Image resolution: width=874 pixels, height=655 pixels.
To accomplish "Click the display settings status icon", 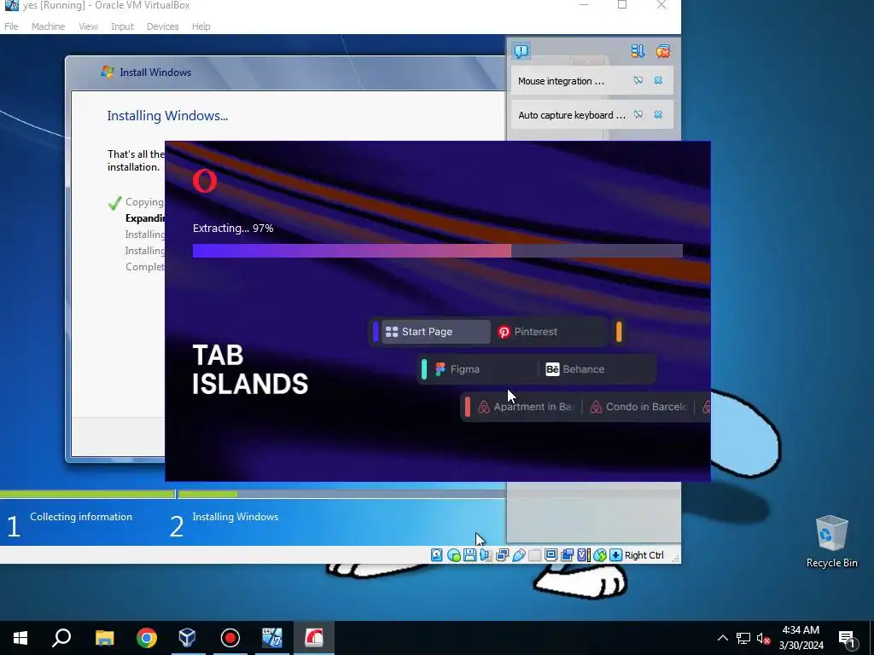I will [x=551, y=554].
